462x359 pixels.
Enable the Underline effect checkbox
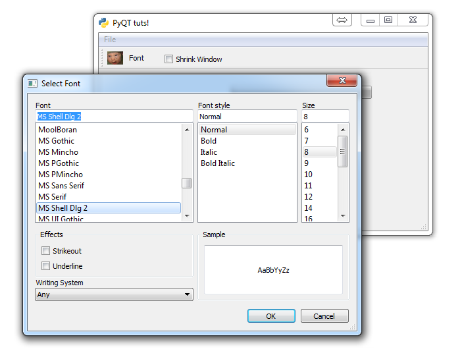(x=45, y=266)
